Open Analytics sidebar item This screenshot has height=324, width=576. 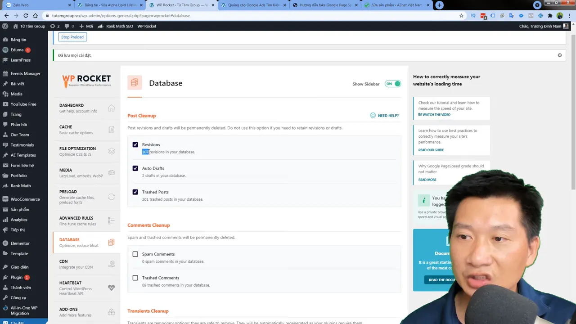[19, 220]
